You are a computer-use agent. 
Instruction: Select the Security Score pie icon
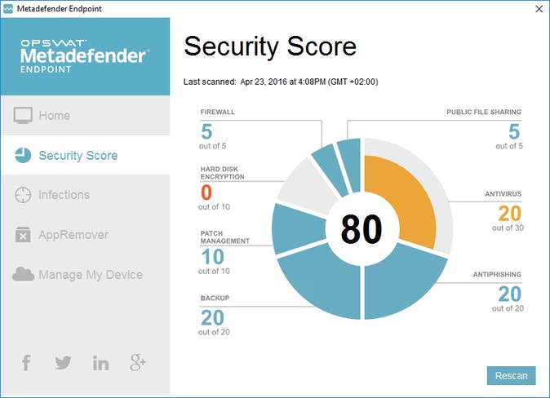click(23, 155)
